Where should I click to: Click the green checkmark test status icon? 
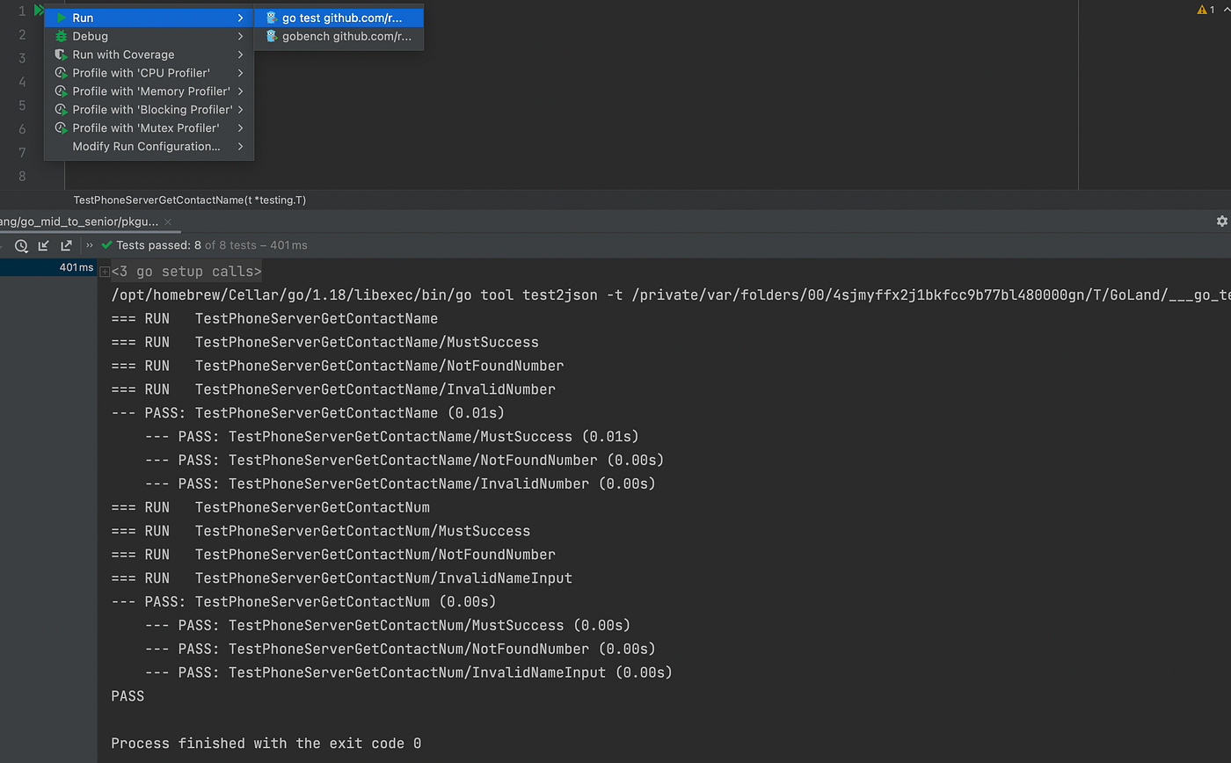tap(106, 246)
